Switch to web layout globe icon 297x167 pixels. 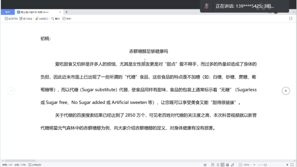228,165
